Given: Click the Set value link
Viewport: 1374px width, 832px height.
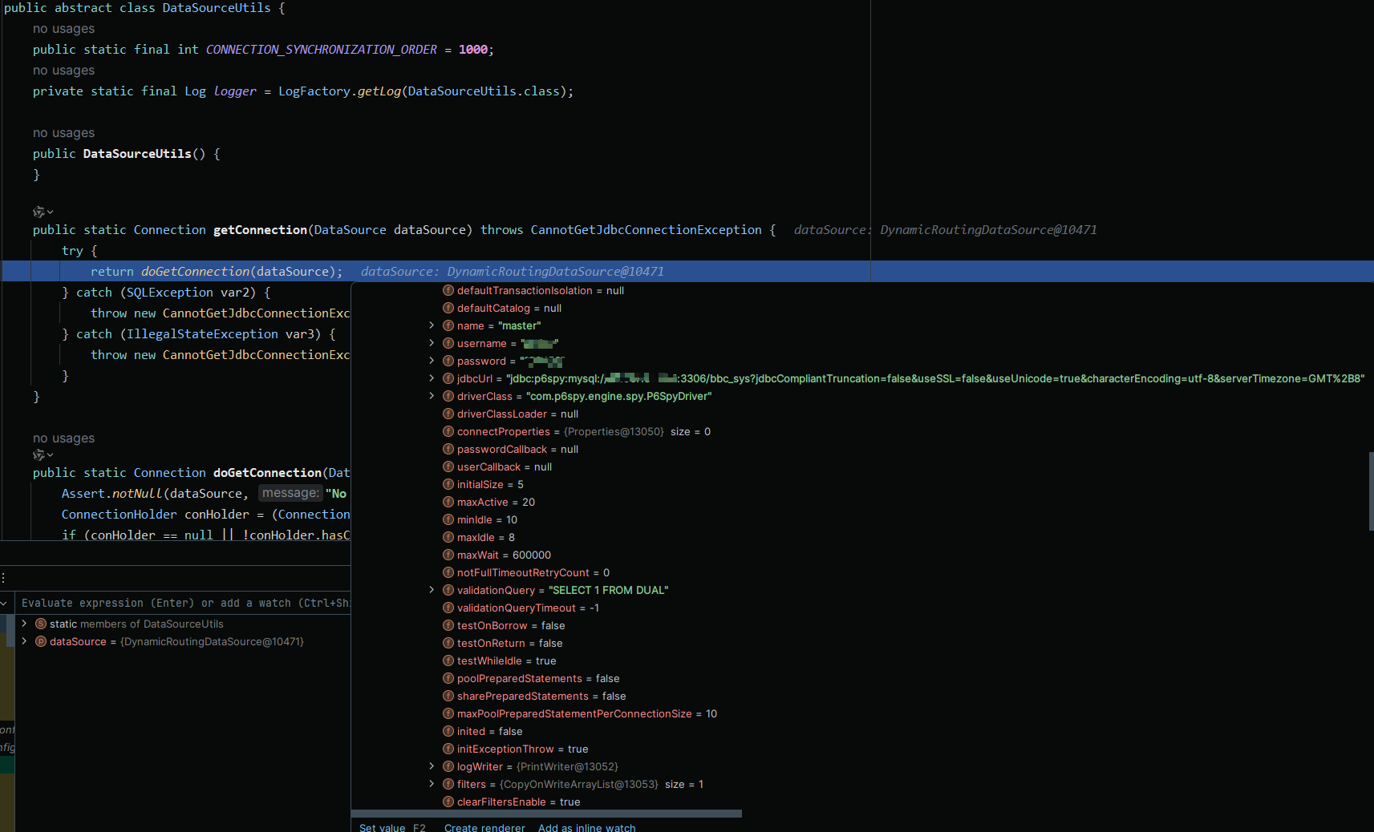Looking at the screenshot, I should click(x=382, y=827).
